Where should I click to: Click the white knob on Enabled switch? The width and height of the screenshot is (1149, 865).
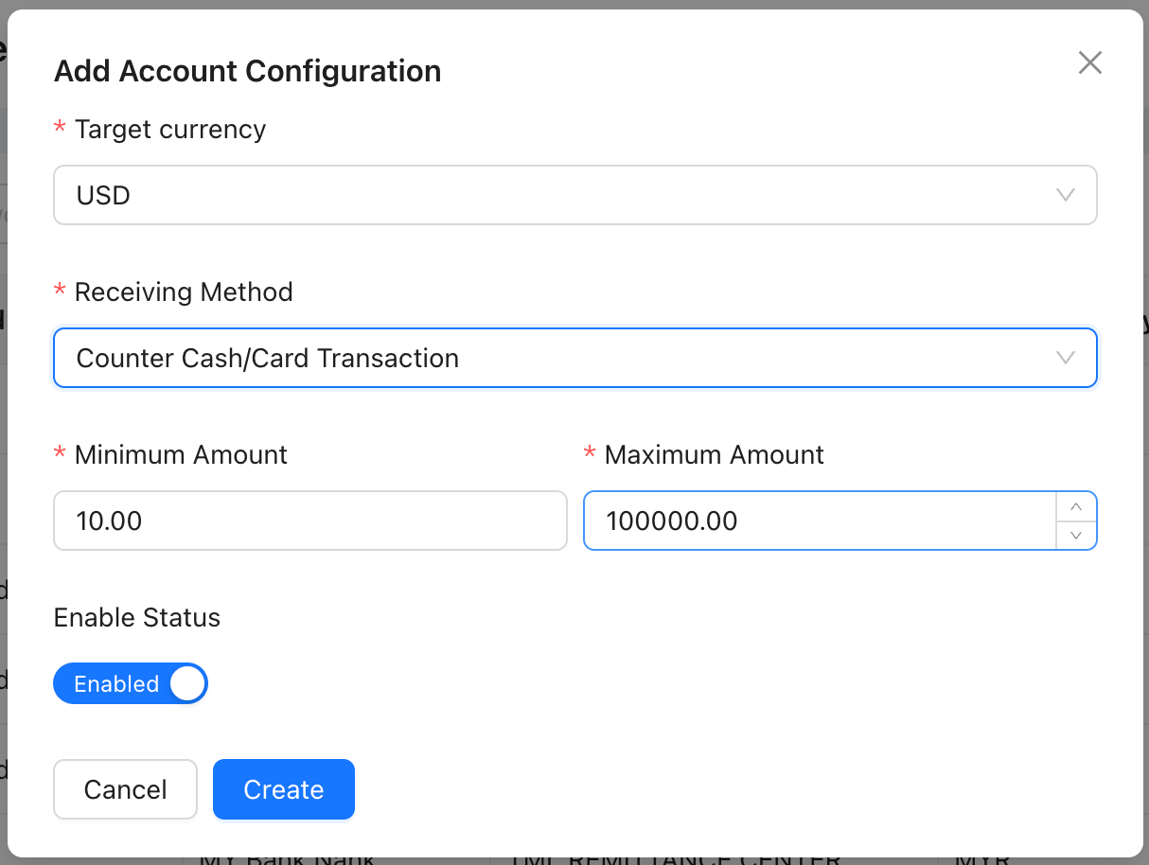tap(187, 683)
